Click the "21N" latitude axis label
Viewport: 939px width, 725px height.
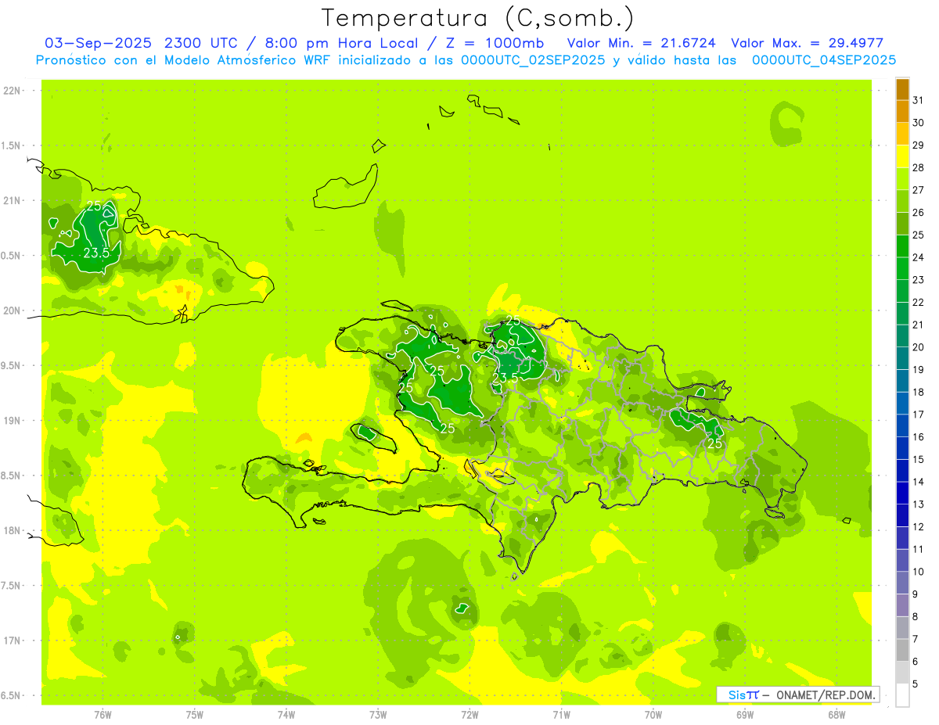13,201
